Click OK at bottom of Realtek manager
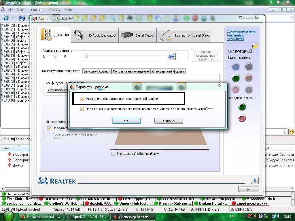 coord(249,189)
